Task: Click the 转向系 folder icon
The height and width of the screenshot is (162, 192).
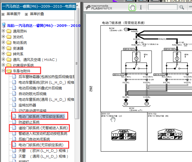Action: pyautogui.click(x=9, y=54)
